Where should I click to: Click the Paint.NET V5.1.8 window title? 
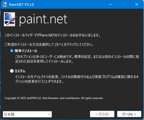point(21,5)
